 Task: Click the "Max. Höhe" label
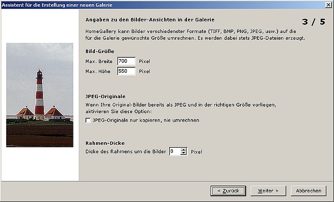coord(98,71)
